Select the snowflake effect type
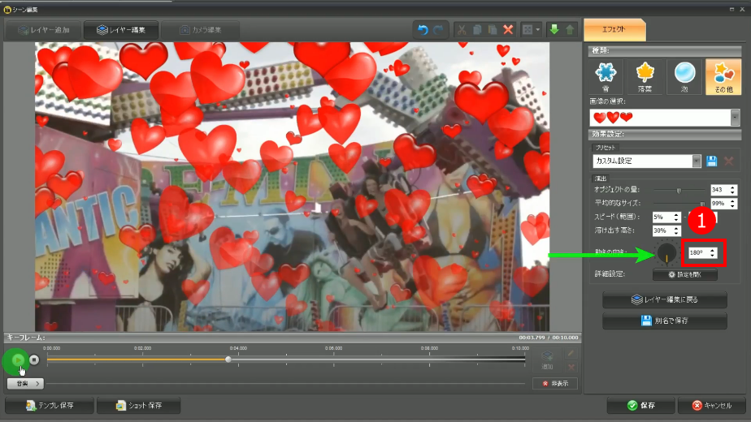Viewport: 751px width, 422px height. coord(607,76)
